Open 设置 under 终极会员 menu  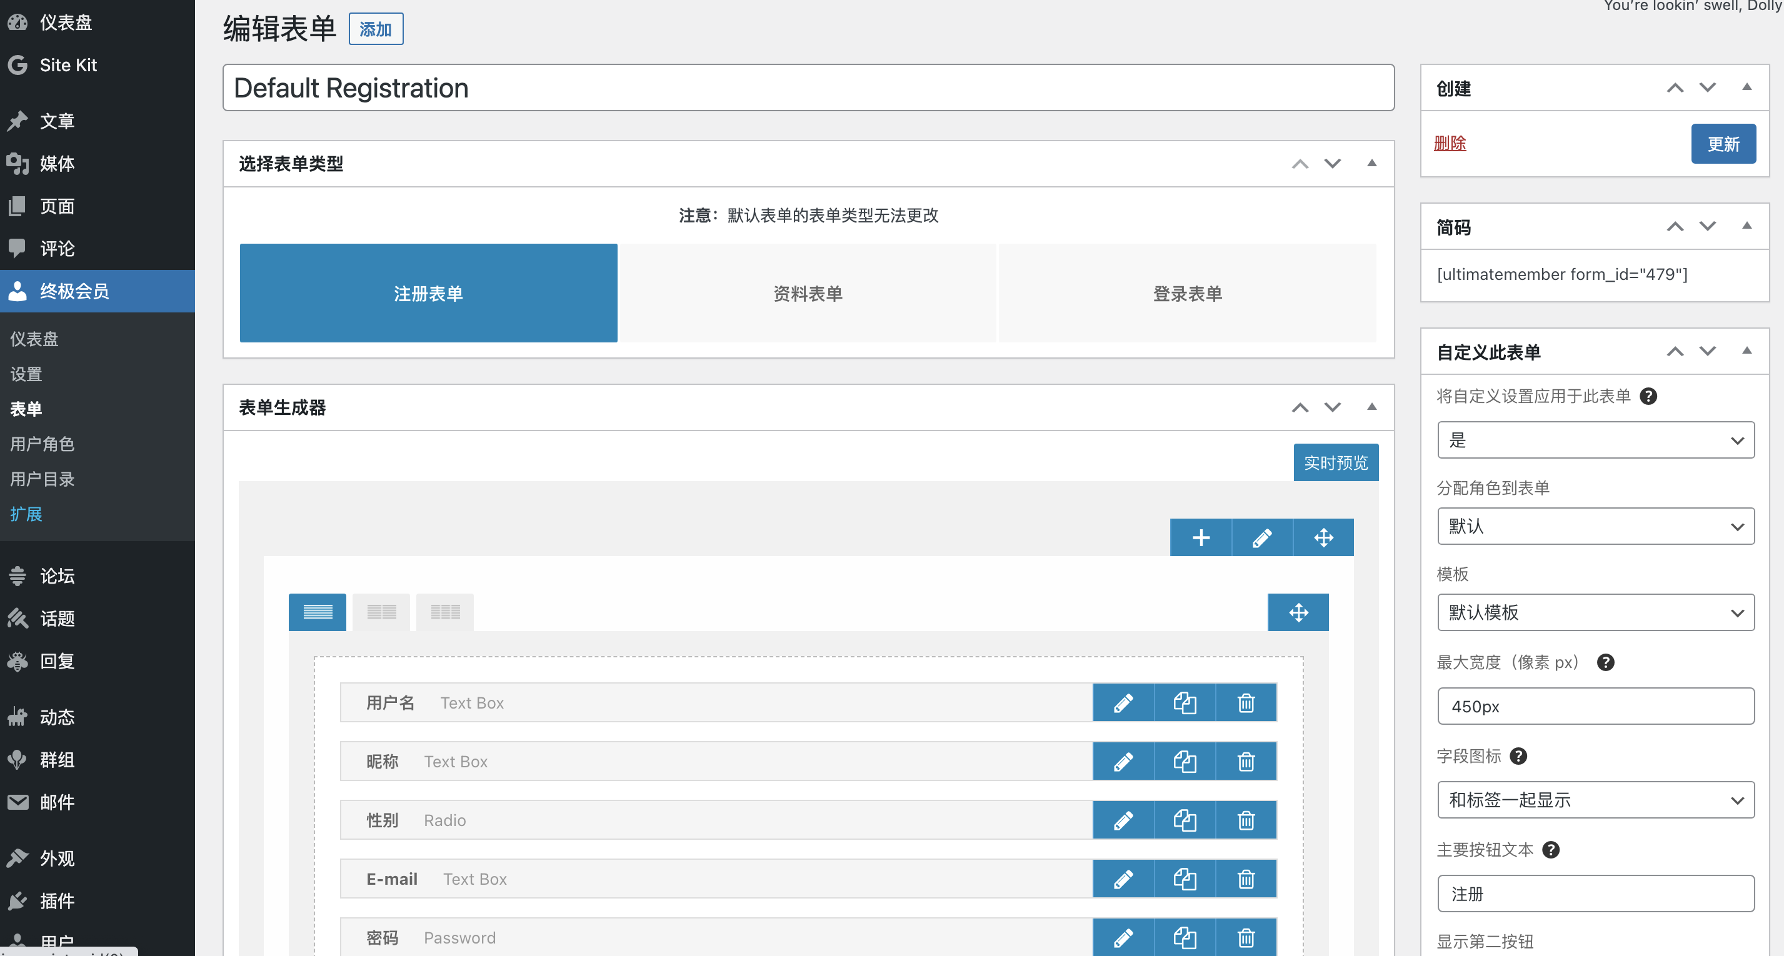[26, 374]
